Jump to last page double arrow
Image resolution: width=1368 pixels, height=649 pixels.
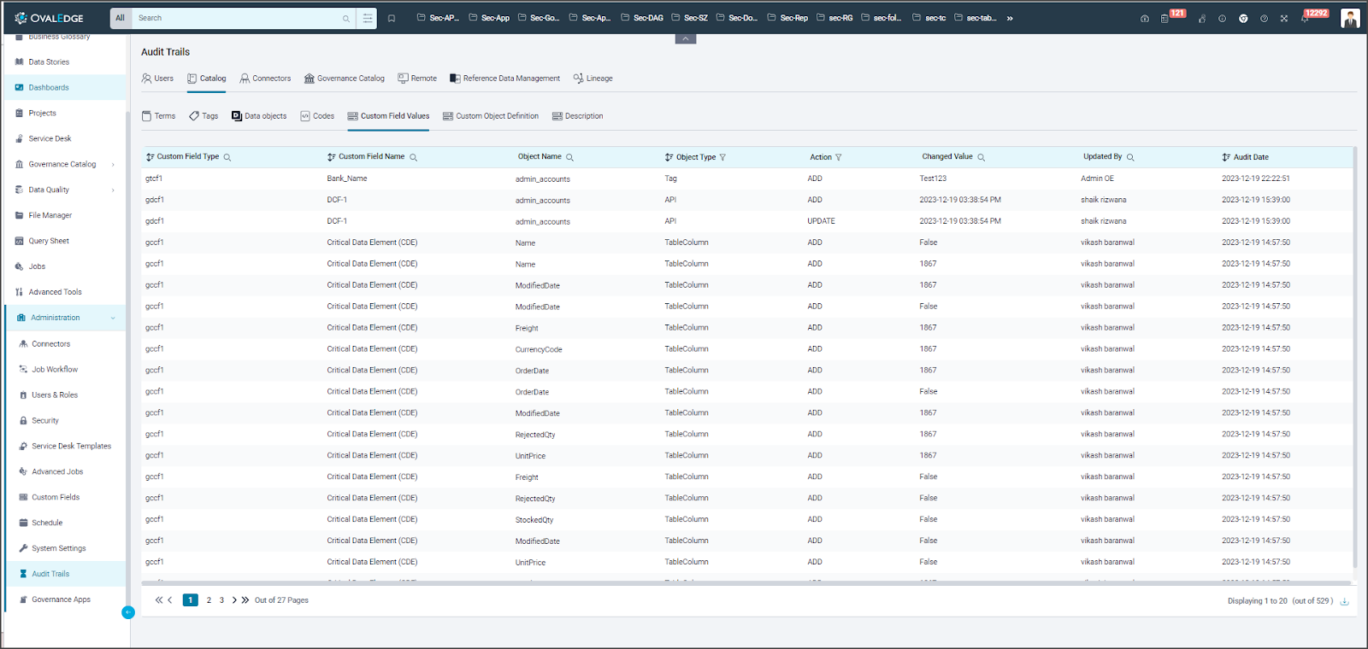click(245, 600)
